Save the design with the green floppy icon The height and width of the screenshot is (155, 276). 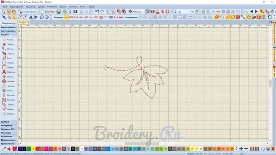[x=59, y=12]
